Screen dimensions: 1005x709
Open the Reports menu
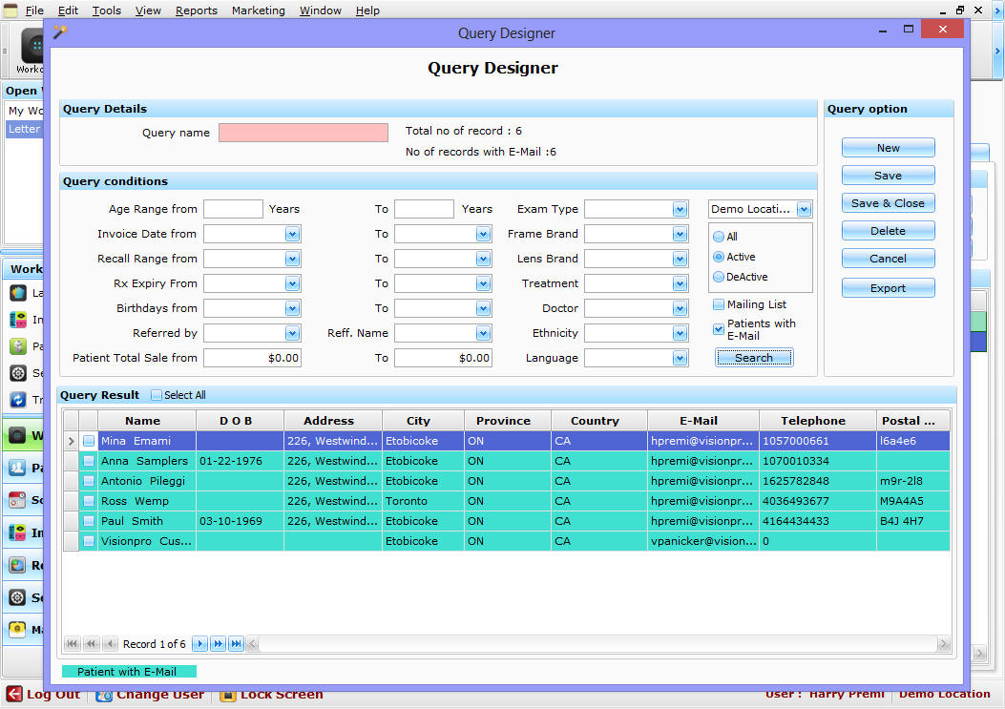[x=196, y=10]
